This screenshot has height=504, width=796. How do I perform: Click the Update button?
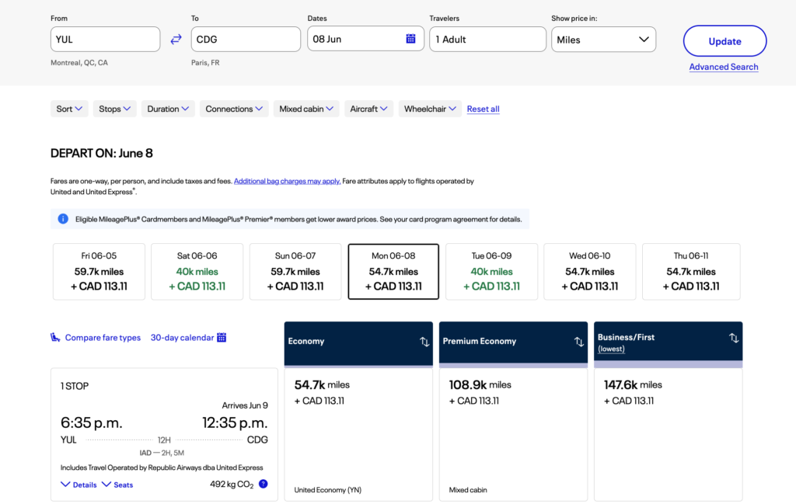(x=724, y=40)
